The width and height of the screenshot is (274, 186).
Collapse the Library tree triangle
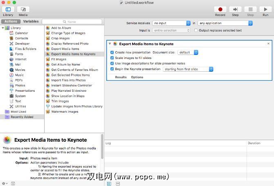point(2,28)
